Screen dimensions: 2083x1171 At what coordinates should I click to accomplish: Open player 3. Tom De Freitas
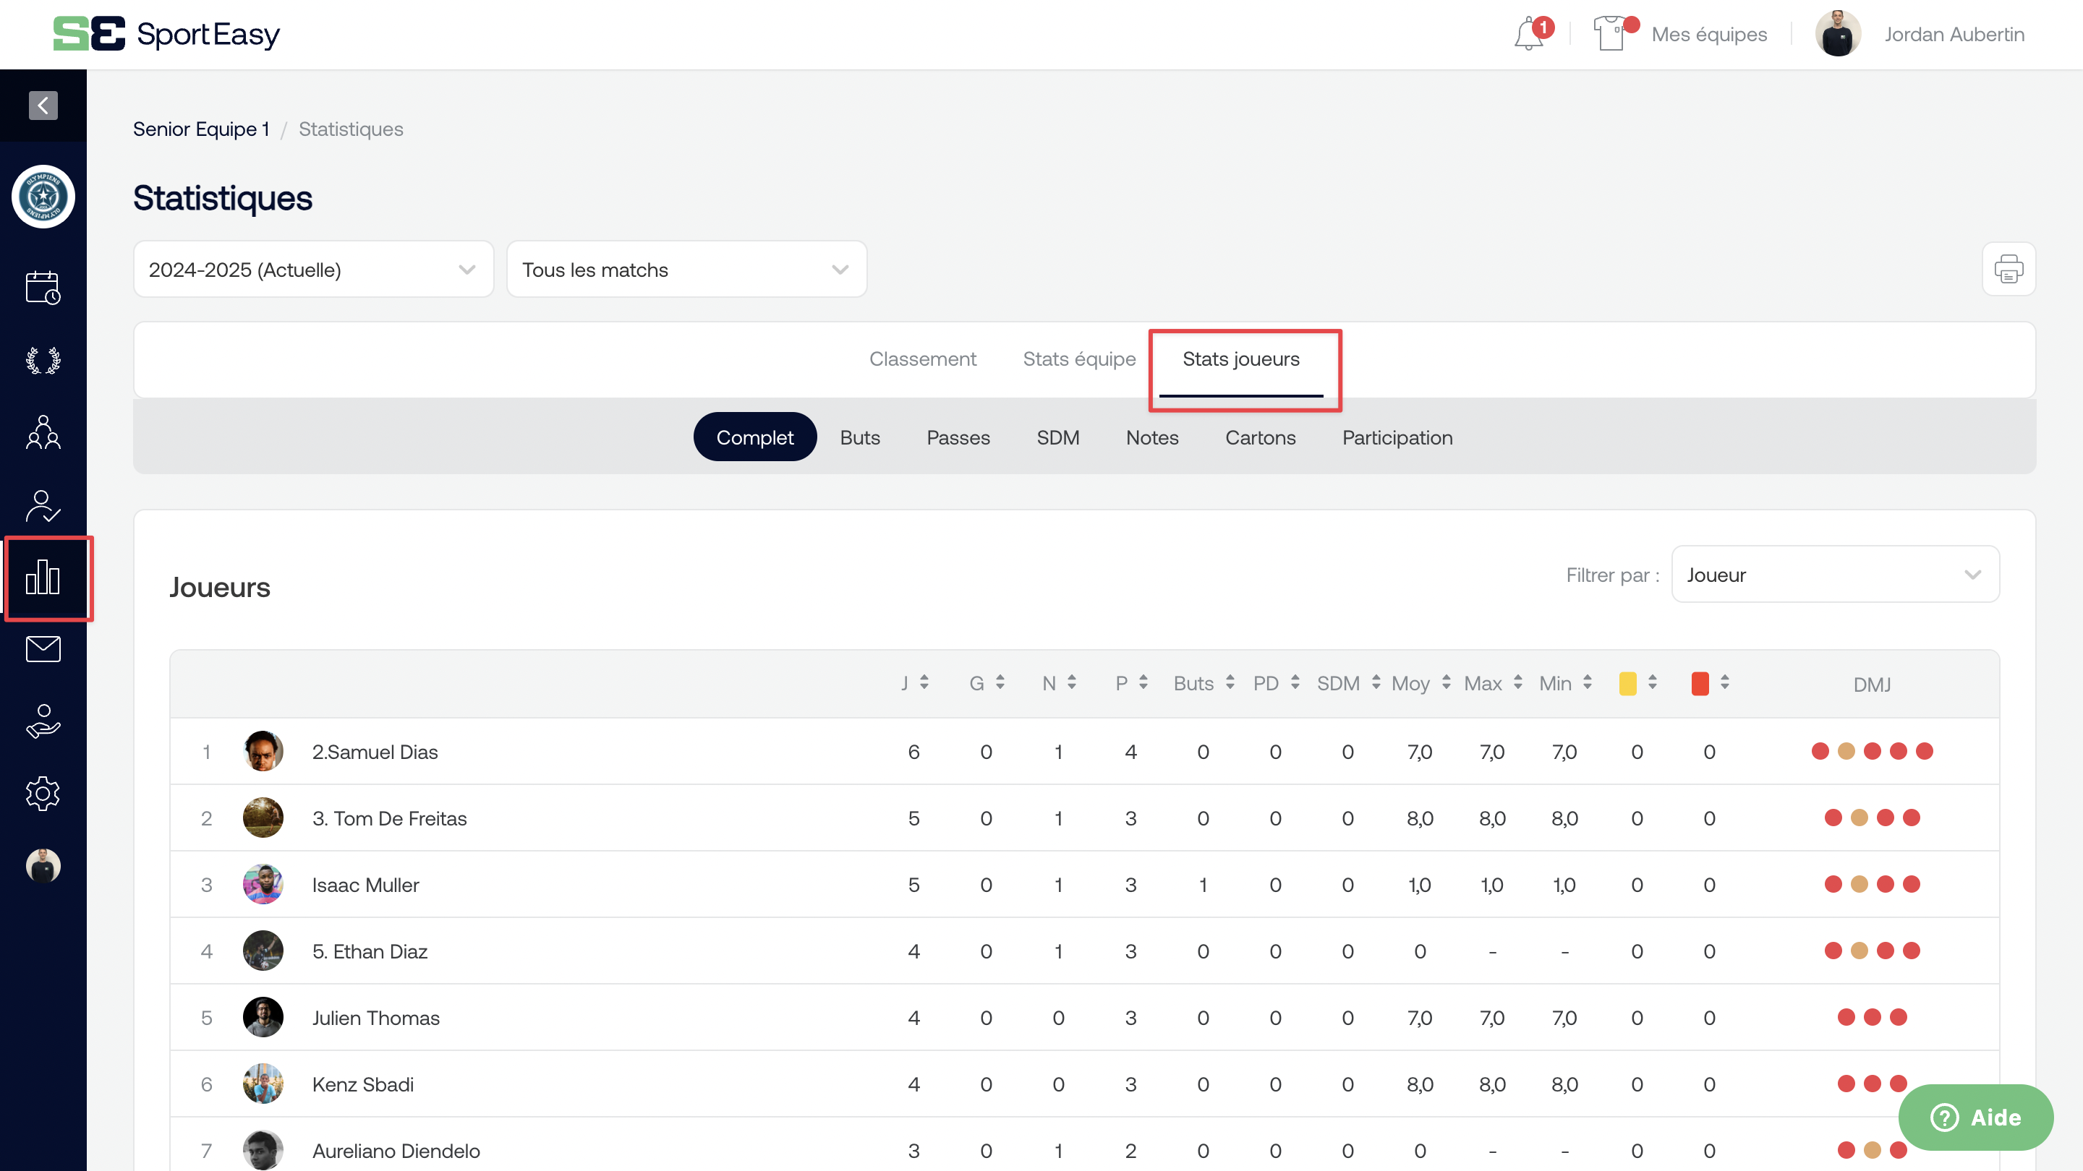[x=390, y=819]
